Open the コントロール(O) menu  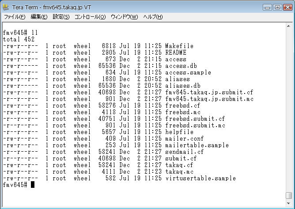coord(90,17)
